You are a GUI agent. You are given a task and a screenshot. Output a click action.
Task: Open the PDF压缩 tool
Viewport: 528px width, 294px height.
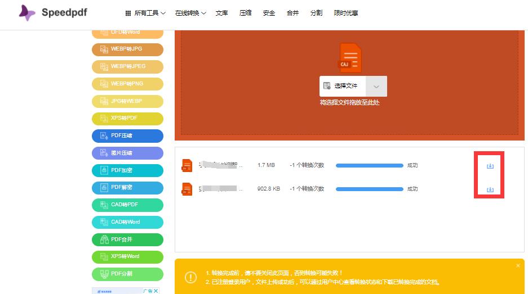point(127,135)
